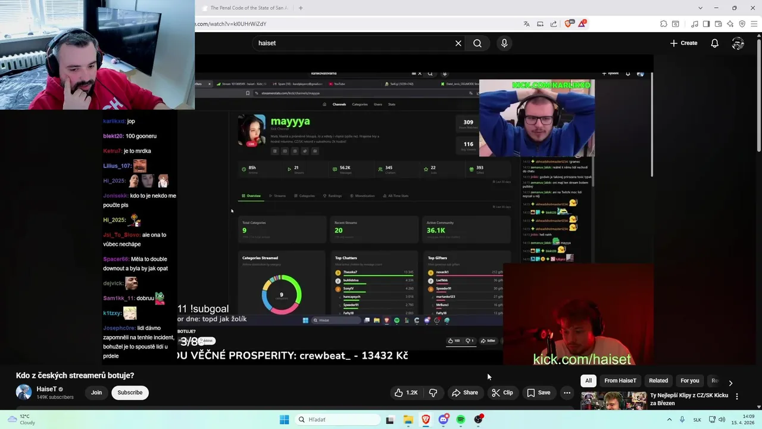Image resolution: width=762 pixels, height=429 pixels.
Task: Click the YouTube search magnifier button
Action: 477,43
